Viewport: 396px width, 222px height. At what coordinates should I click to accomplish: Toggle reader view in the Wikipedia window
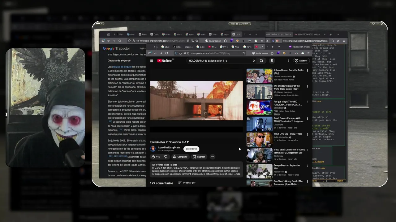tap(188, 41)
